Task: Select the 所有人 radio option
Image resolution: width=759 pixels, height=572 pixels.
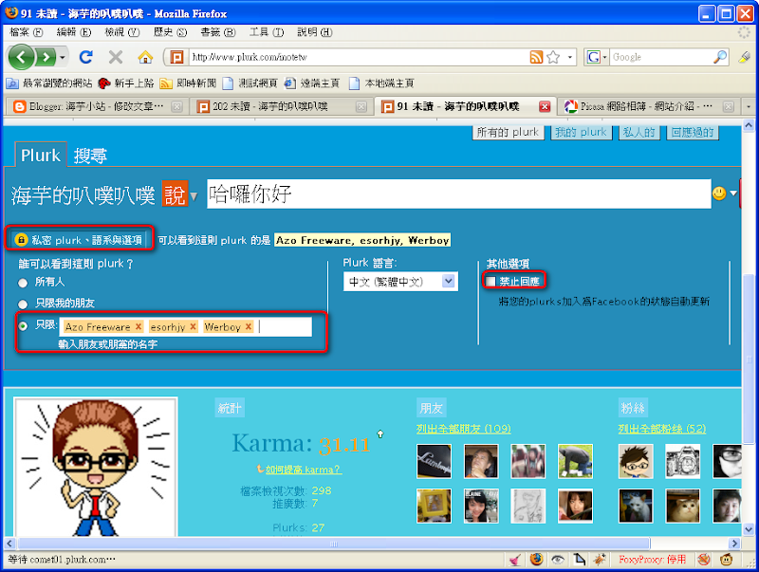Action: point(23,282)
